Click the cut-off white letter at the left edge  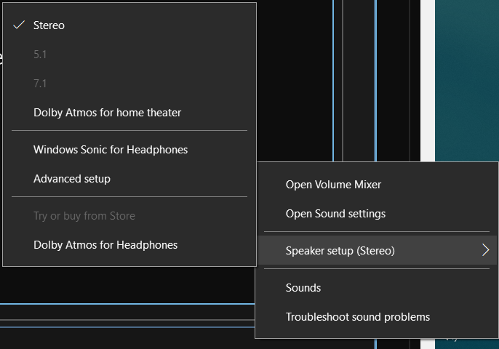tap(1, 57)
